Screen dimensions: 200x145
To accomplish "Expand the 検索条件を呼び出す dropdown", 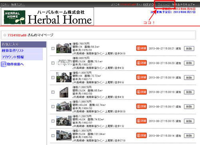I will coord(183,4).
